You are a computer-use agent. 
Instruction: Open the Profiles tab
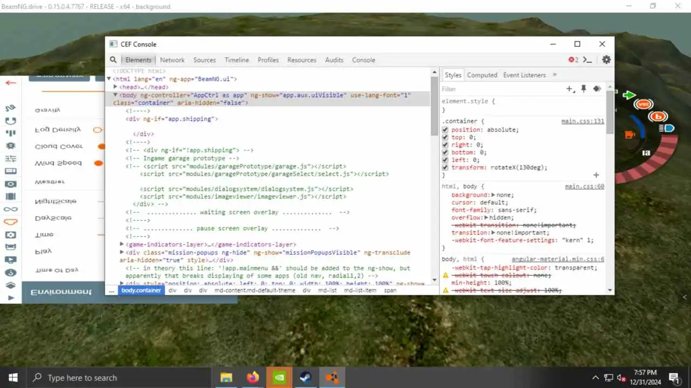[x=268, y=60]
